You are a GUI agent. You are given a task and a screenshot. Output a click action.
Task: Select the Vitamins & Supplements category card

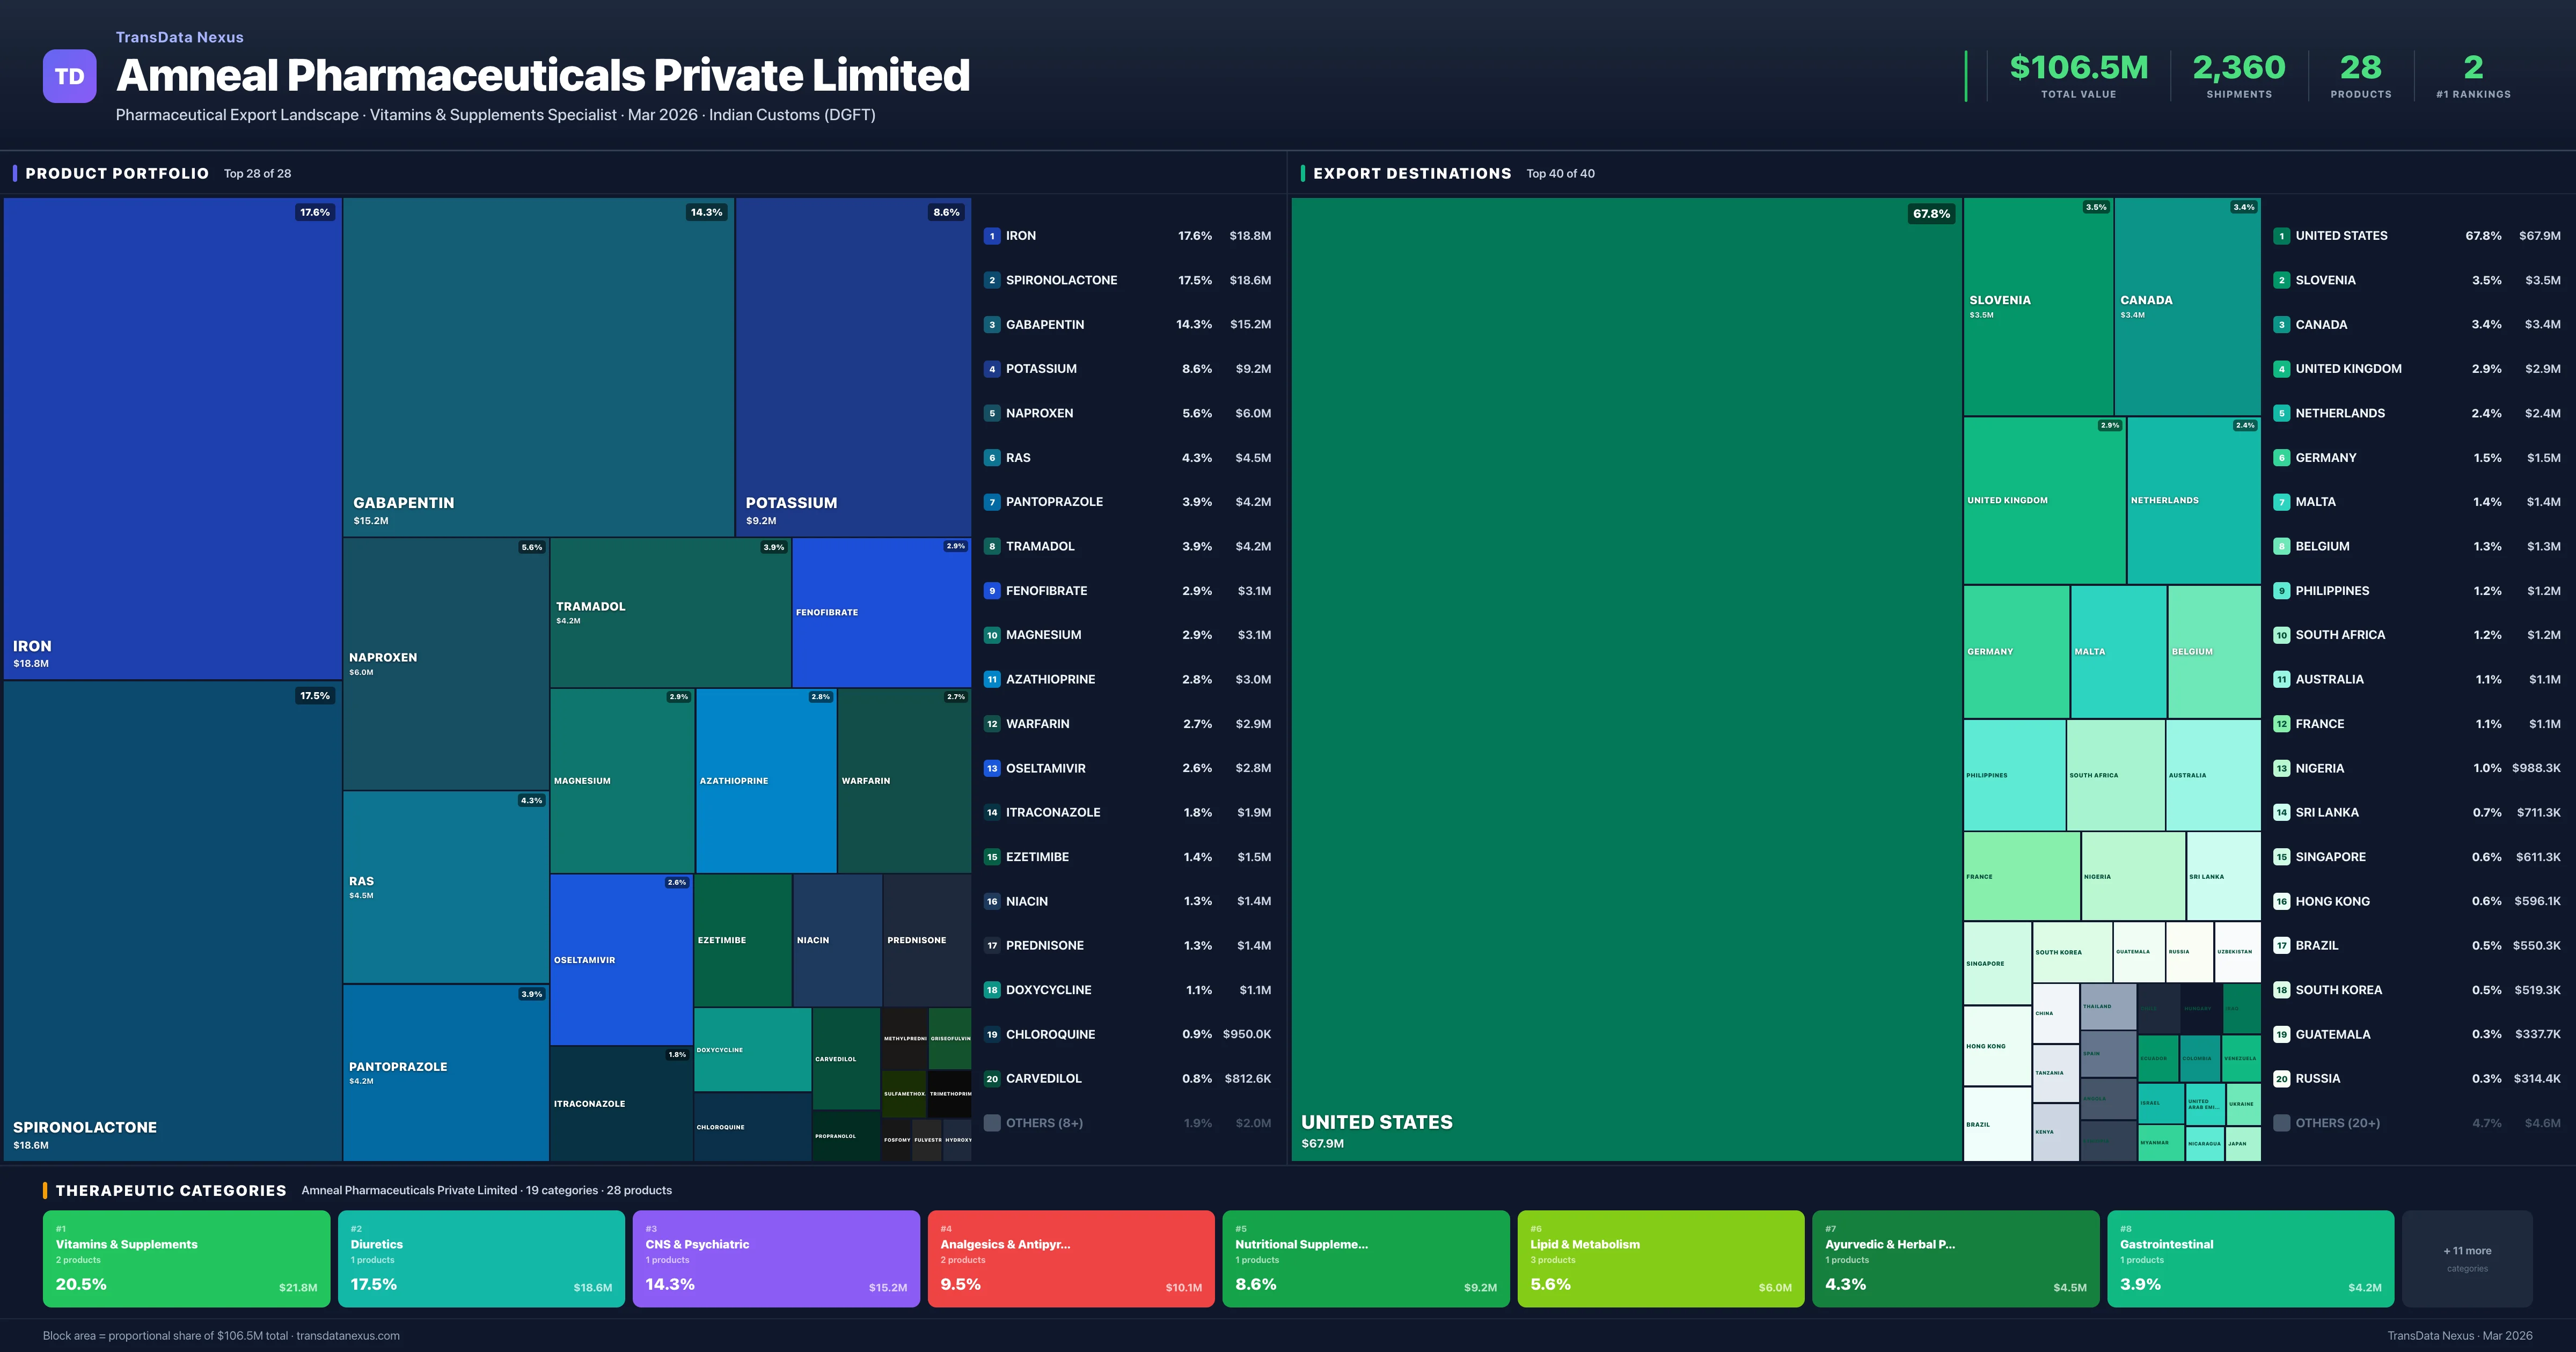186,1258
